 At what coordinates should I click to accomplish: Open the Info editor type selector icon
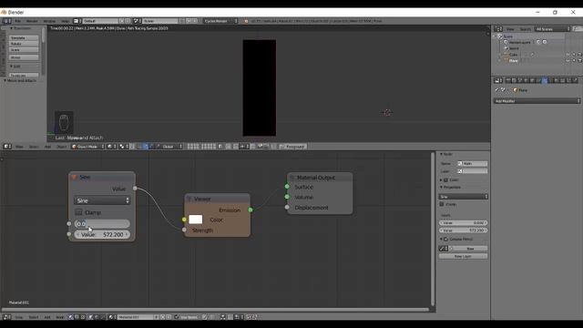6,21
